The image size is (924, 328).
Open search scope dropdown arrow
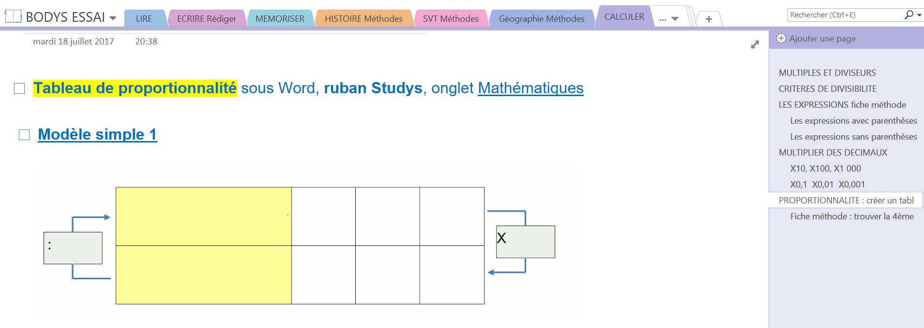click(919, 15)
